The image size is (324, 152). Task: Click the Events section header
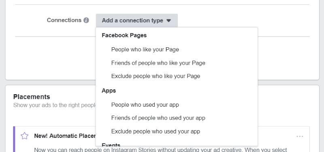point(111,144)
